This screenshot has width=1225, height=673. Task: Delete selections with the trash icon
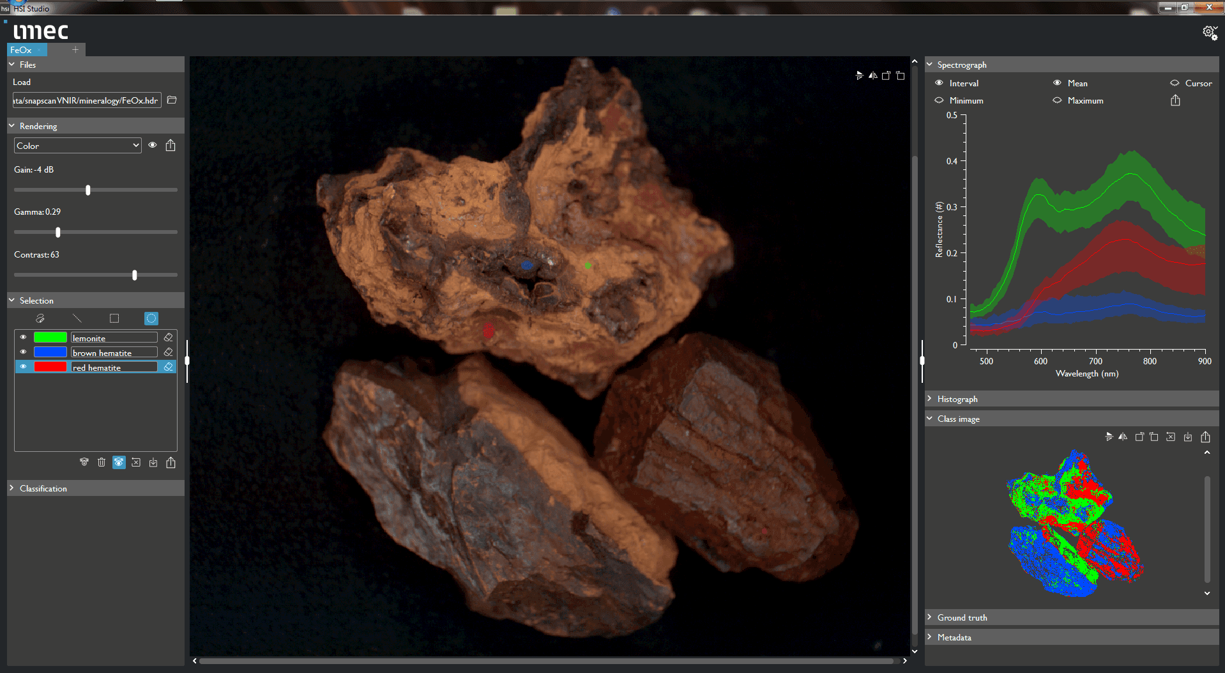point(102,461)
